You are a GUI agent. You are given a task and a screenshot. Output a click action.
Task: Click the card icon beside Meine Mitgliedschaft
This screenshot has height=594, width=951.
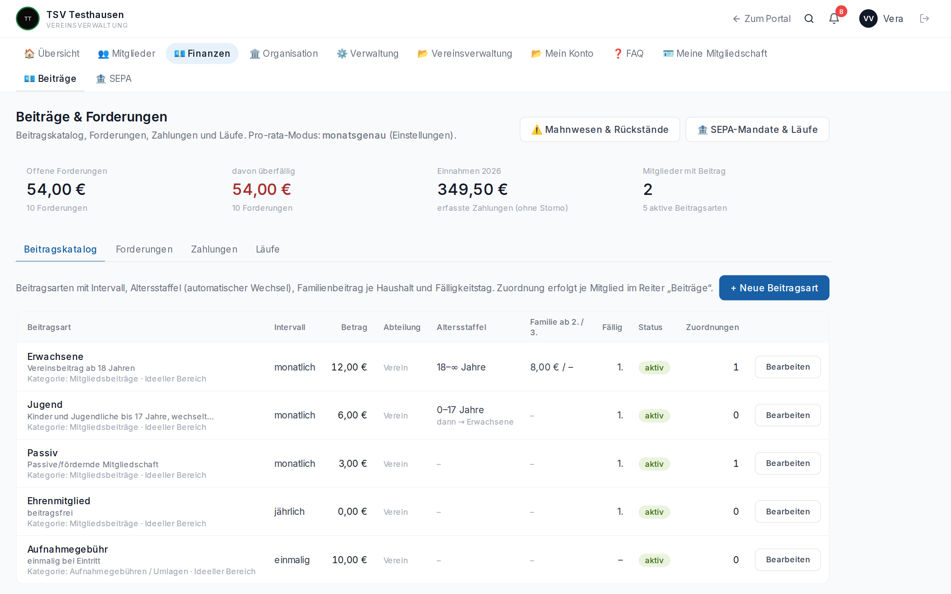pyautogui.click(x=668, y=54)
